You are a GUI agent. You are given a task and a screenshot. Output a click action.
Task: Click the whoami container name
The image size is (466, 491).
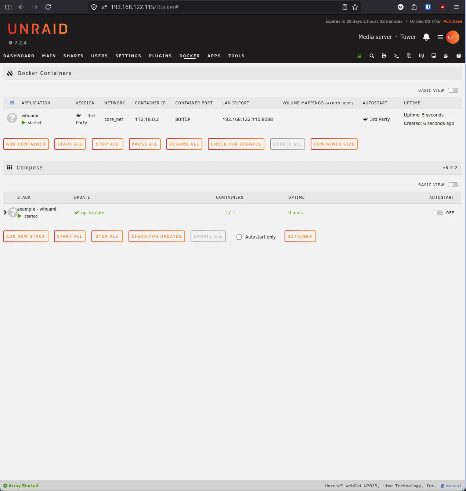pos(30,116)
